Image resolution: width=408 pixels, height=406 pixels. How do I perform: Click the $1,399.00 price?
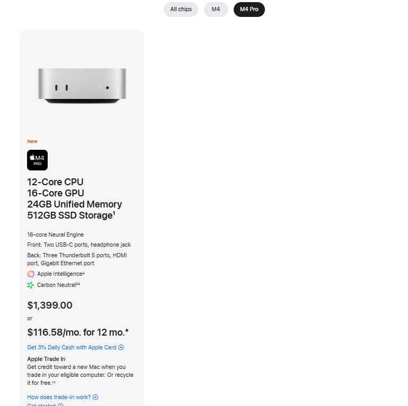coord(50,305)
